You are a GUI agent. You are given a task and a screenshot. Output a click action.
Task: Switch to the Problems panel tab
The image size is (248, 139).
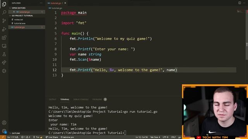pos(97,100)
